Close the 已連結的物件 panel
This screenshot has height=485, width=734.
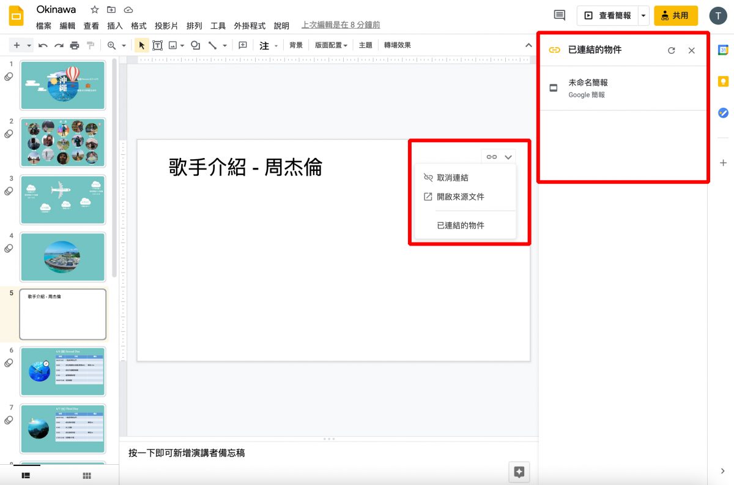pyautogui.click(x=692, y=50)
